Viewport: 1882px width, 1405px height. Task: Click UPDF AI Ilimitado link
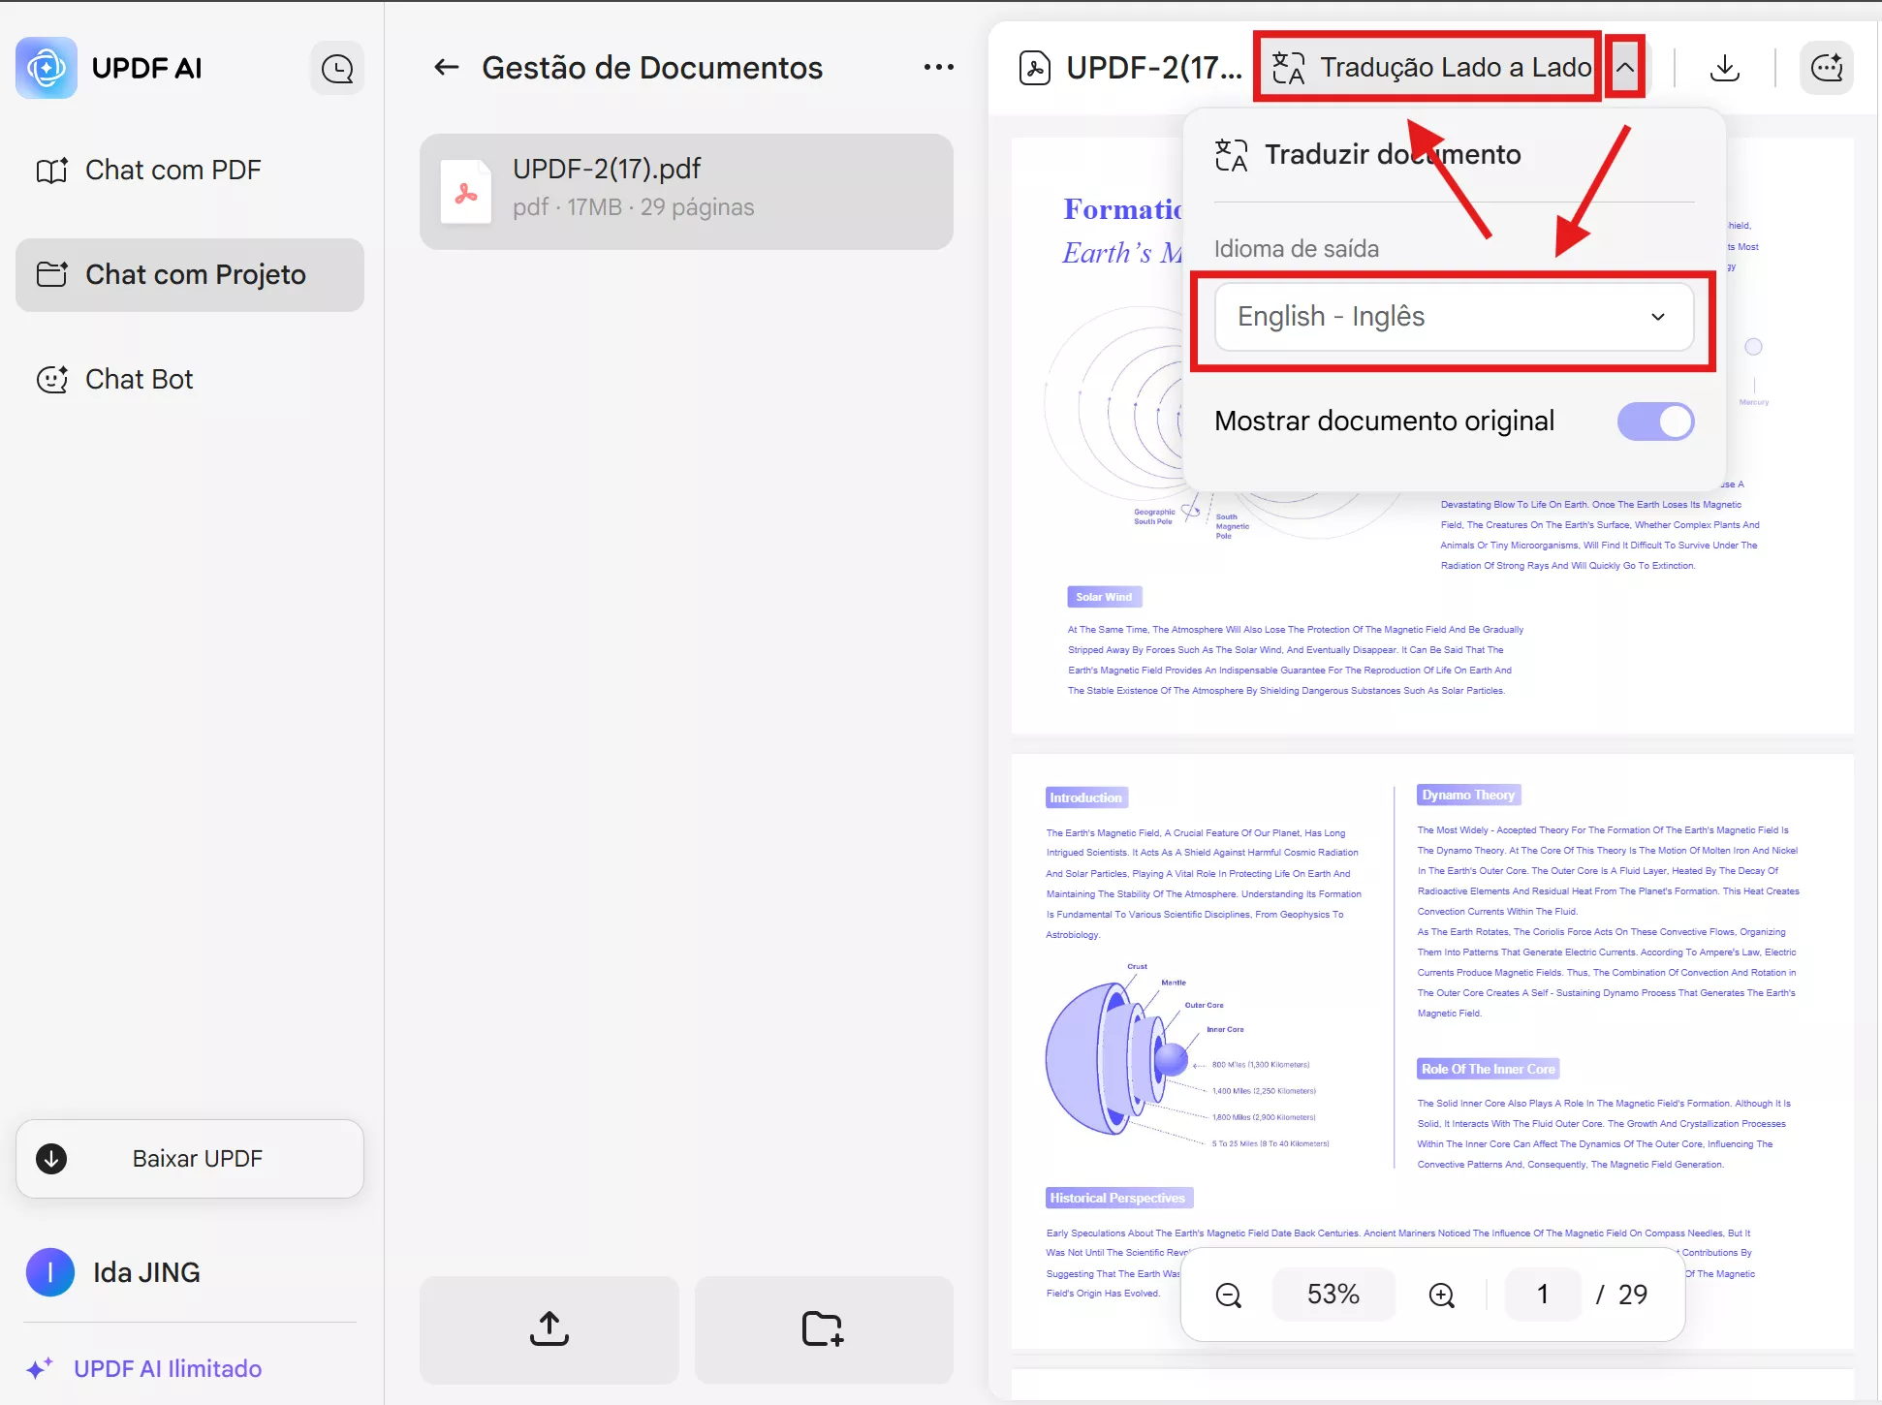[168, 1369]
